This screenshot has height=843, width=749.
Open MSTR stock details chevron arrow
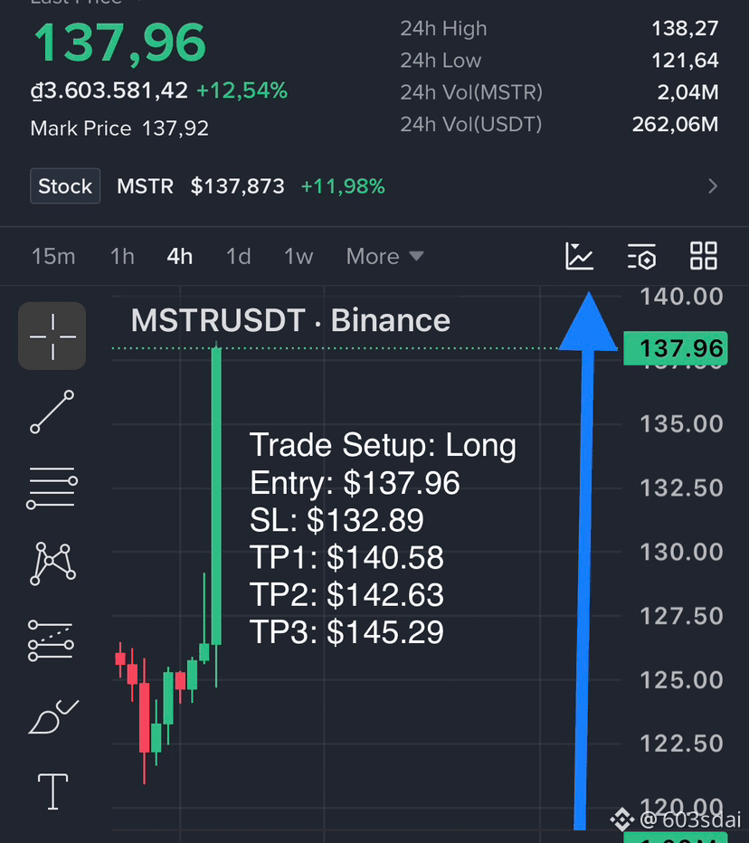713,186
